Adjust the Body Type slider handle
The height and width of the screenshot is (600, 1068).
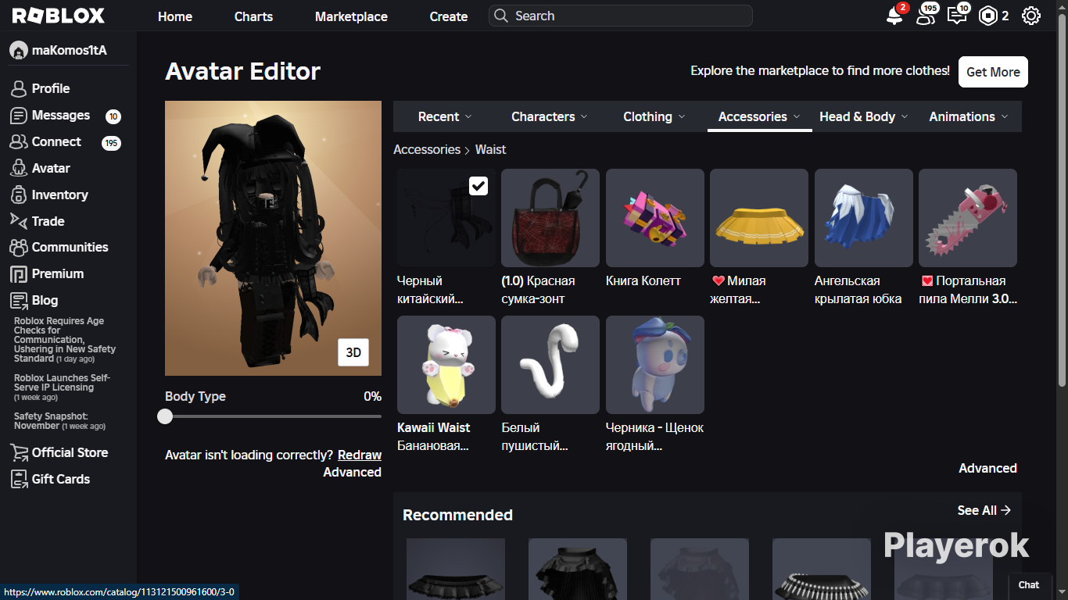(x=165, y=416)
